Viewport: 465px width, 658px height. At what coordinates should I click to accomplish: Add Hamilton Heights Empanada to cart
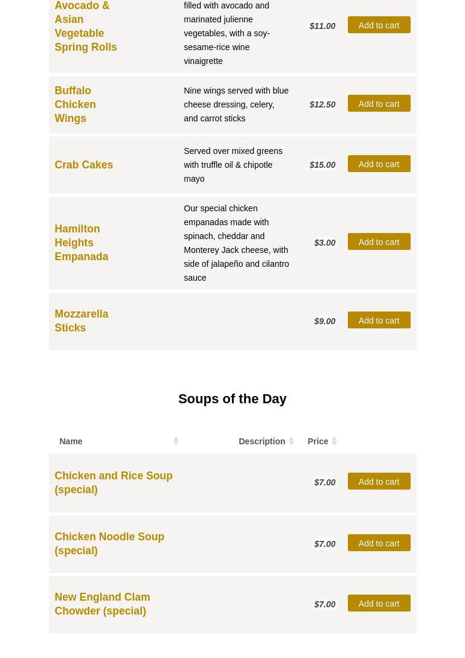click(379, 242)
